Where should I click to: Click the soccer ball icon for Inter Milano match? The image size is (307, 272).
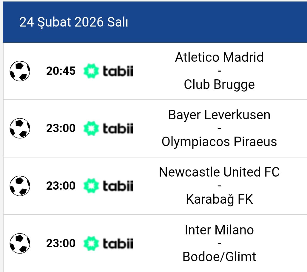(x=20, y=243)
